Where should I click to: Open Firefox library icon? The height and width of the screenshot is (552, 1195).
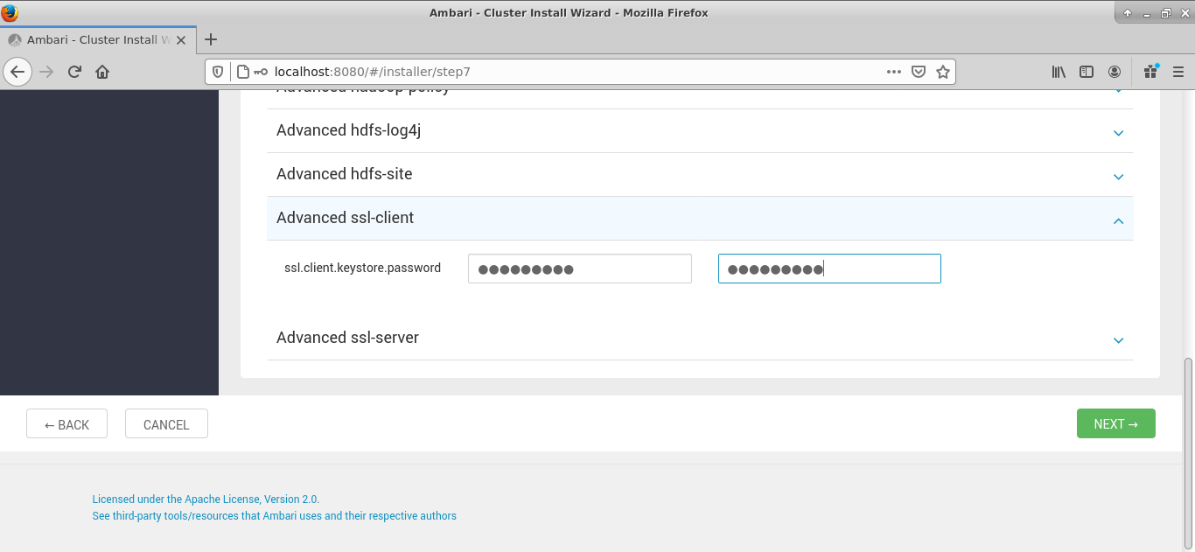pyautogui.click(x=1059, y=72)
